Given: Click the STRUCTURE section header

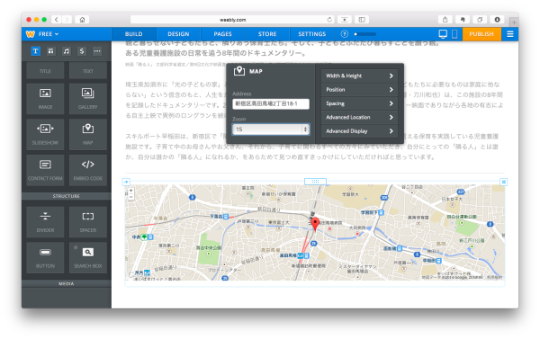Looking at the screenshot, I should click(66, 196).
